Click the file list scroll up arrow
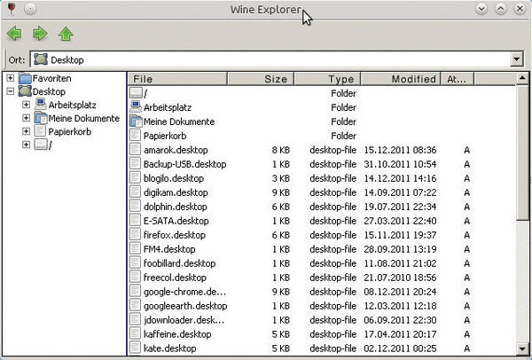This screenshot has height=360, width=532. coord(522,78)
